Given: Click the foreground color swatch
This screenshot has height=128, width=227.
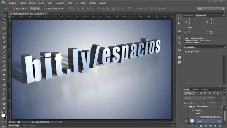Looking at the screenshot, I should pos(3,116).
